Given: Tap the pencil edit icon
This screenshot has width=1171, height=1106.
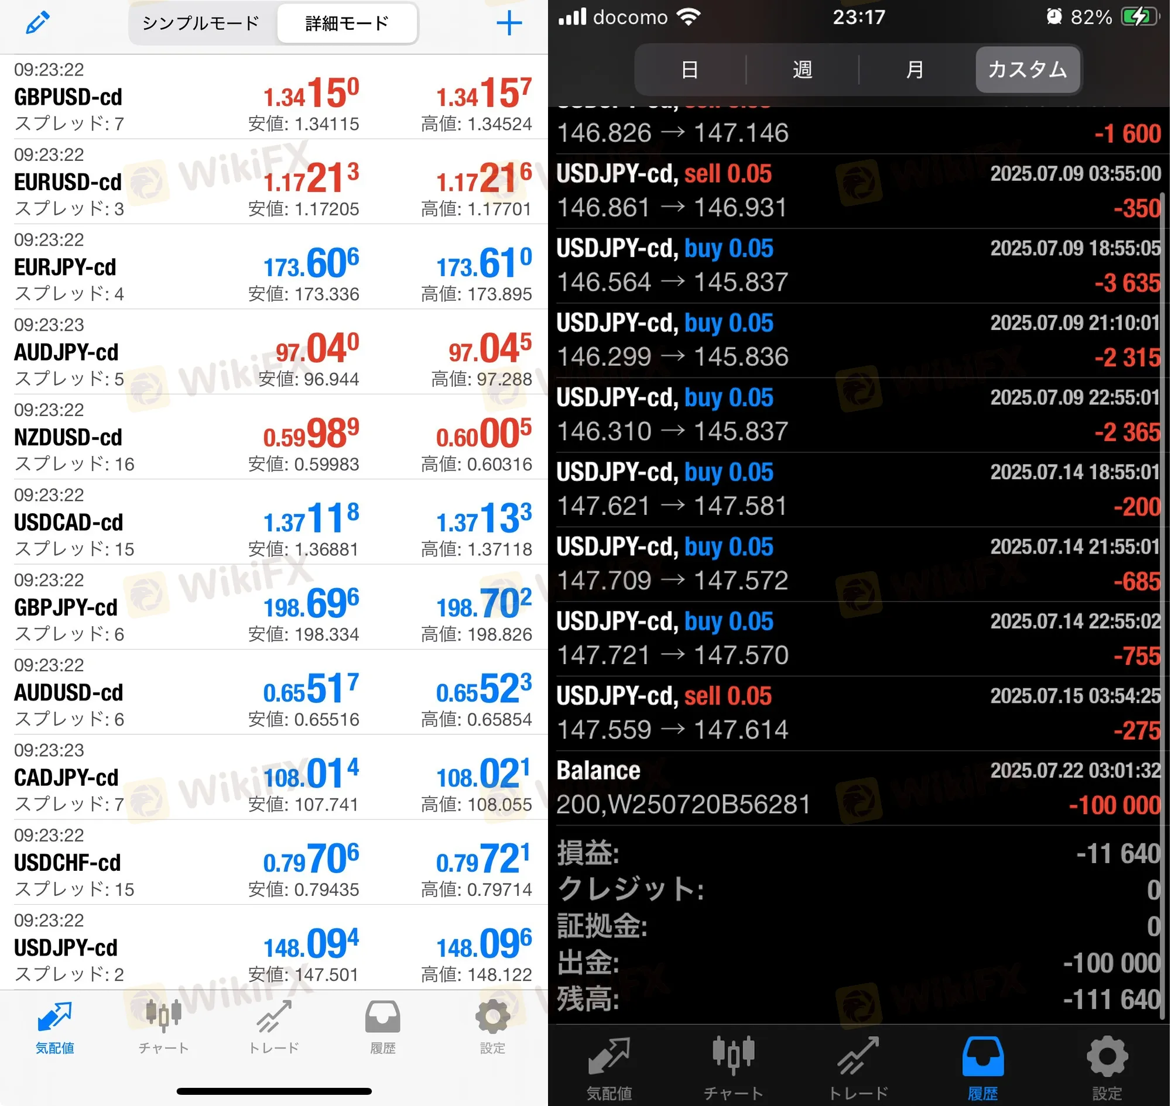Looking at the screenshot, I should tap(37, 23).
